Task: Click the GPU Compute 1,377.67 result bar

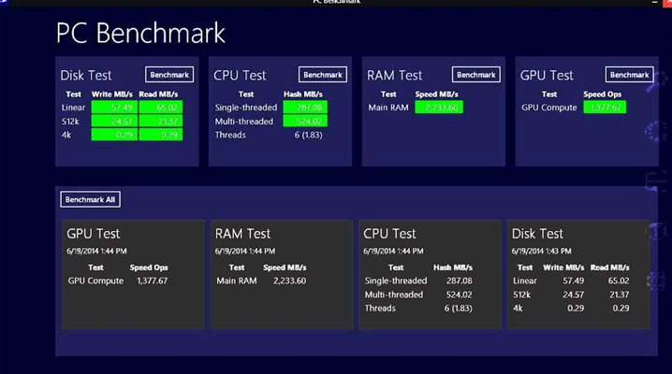Action: (604, 108)
